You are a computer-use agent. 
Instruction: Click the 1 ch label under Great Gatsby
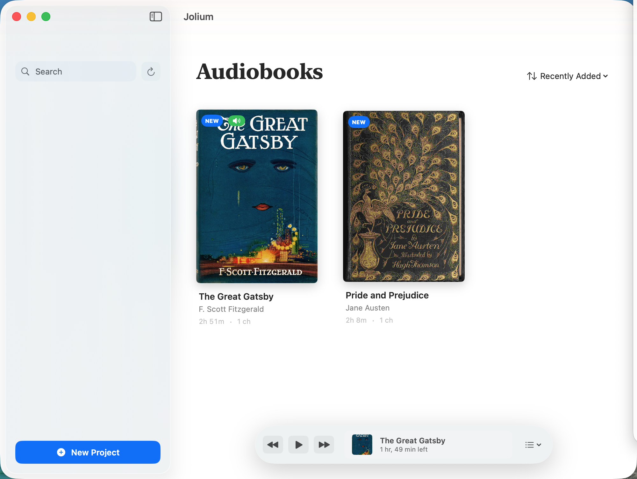pyautogui.click(x=244, y=322)
